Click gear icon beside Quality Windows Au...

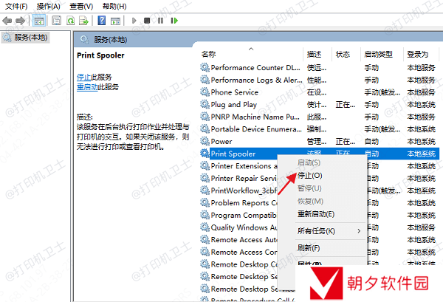205,227
